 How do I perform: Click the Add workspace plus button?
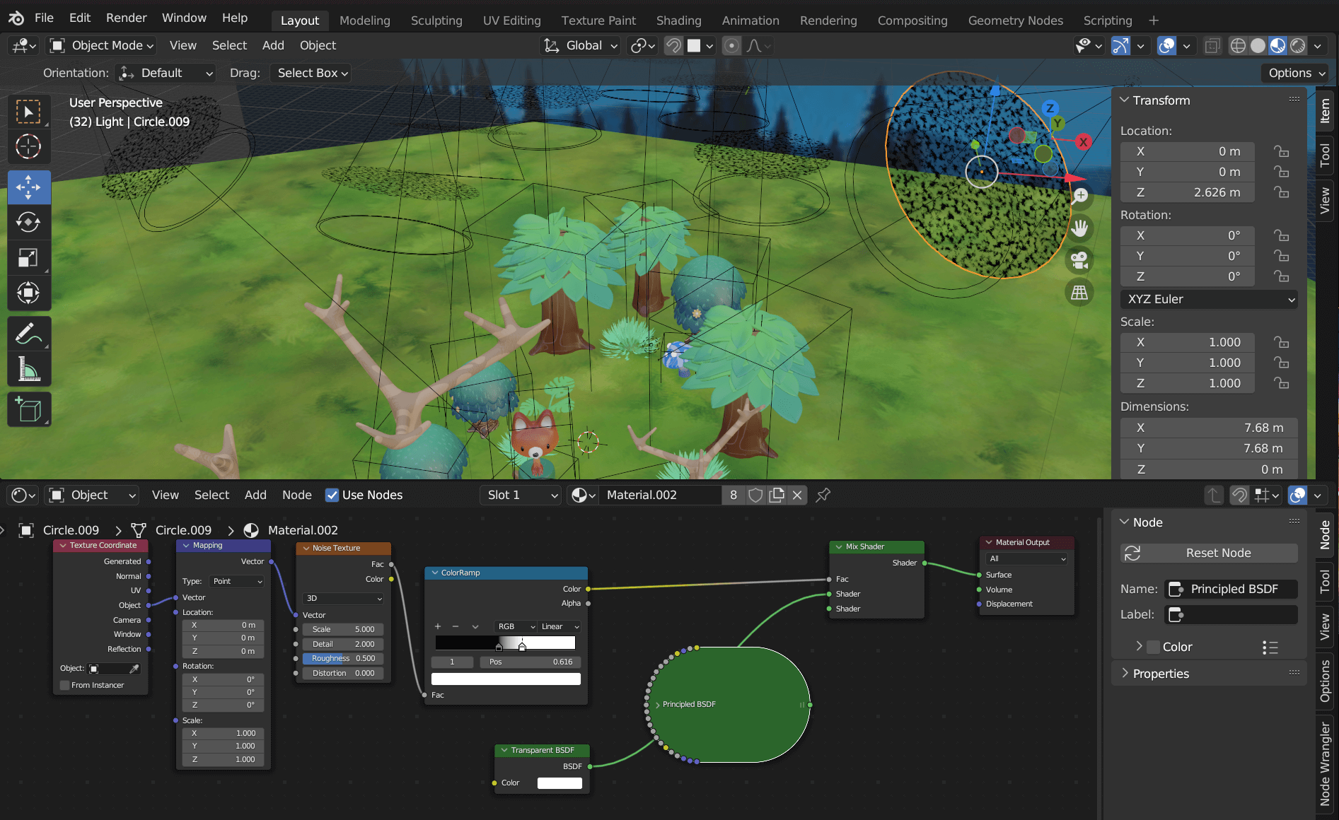coord(1154,20)
